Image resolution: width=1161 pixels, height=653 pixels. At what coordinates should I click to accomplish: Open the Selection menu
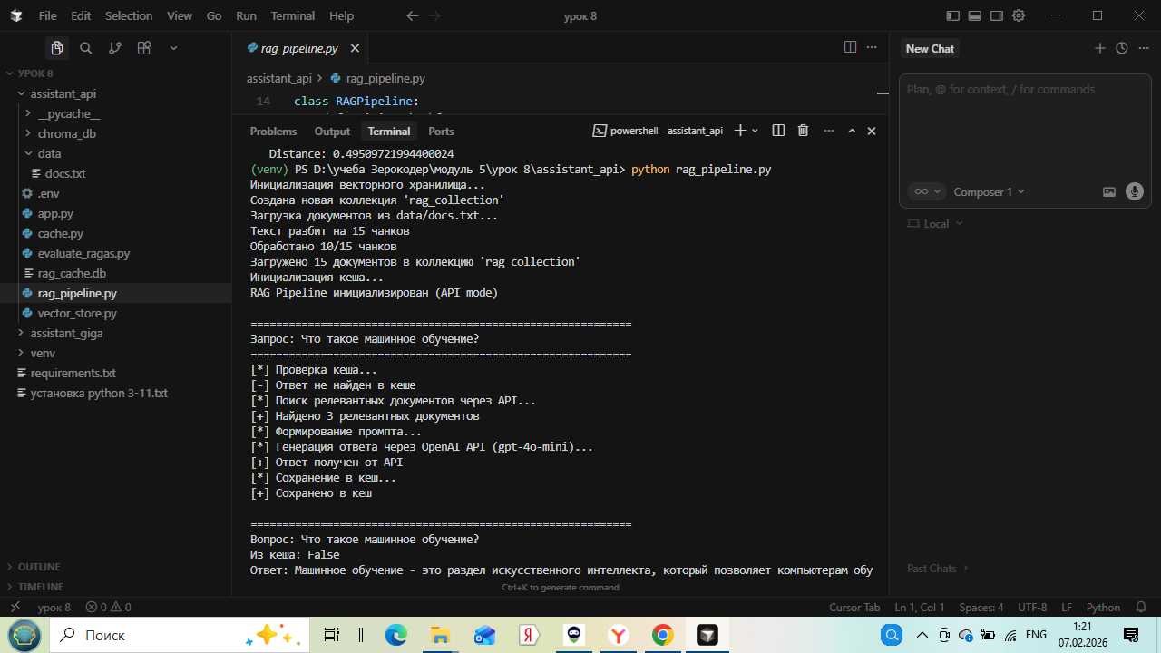pyautogui.click(x=129, y=15)
